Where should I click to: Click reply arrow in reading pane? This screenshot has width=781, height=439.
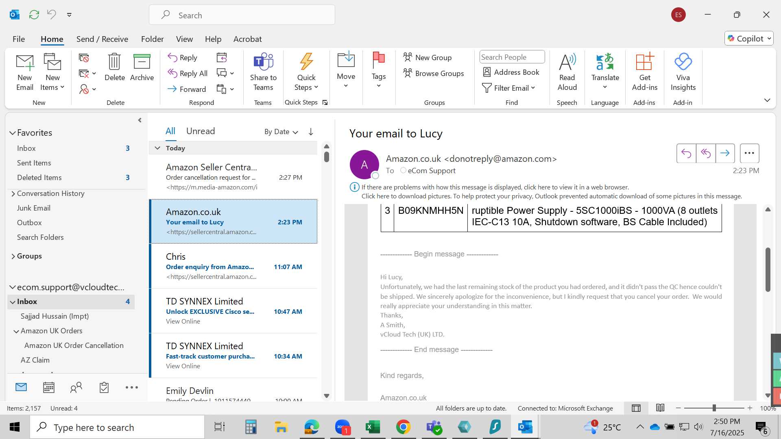686,153
